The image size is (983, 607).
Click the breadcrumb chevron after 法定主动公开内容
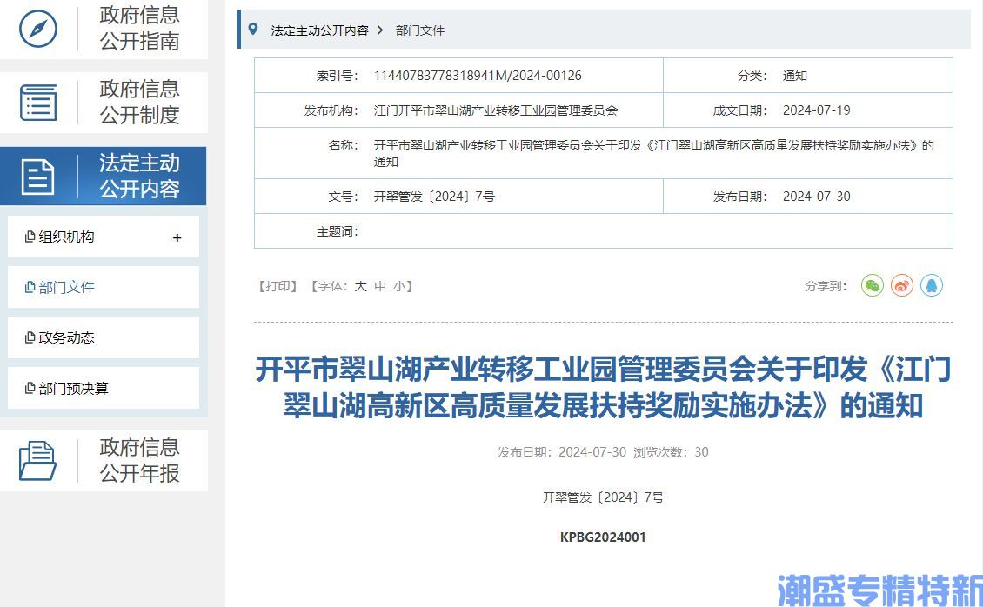(x=380, y=30)
